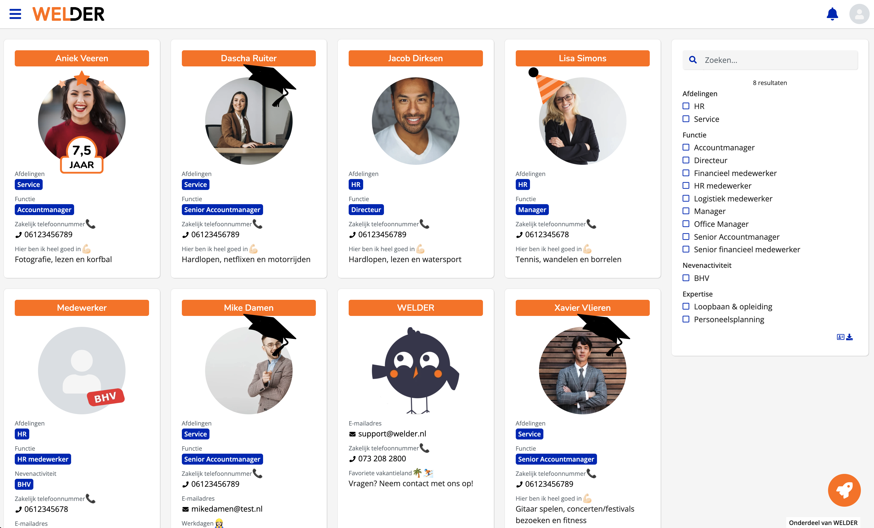The image size is (874, 528).
Task: Click the support@welder.nl email link
Action: [x=392, y=434]
